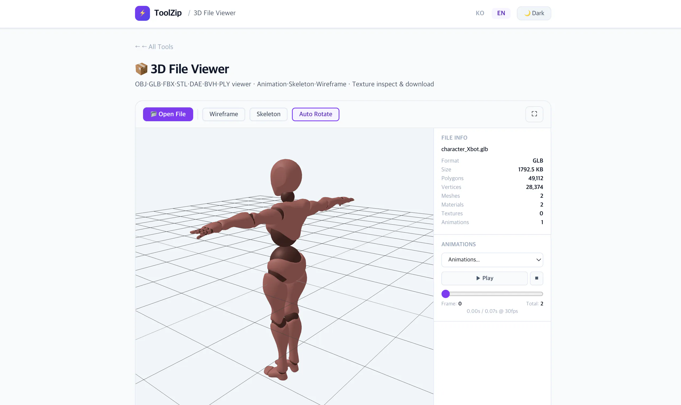Click the 3D File Viewer page heading

(x=190, y=69)
